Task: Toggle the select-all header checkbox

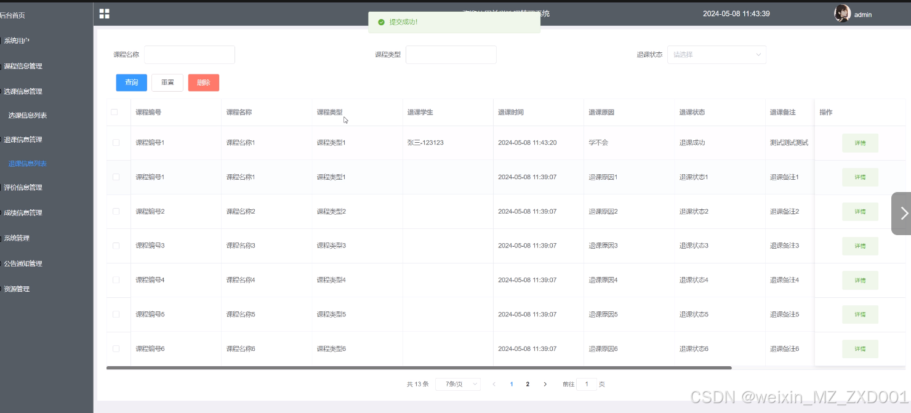Action: tap(114, 112)
